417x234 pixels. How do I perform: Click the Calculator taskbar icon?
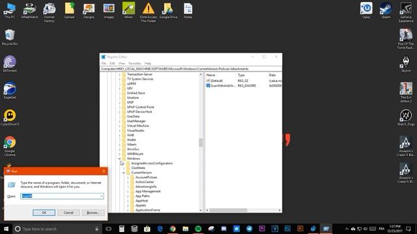(122, 229)
